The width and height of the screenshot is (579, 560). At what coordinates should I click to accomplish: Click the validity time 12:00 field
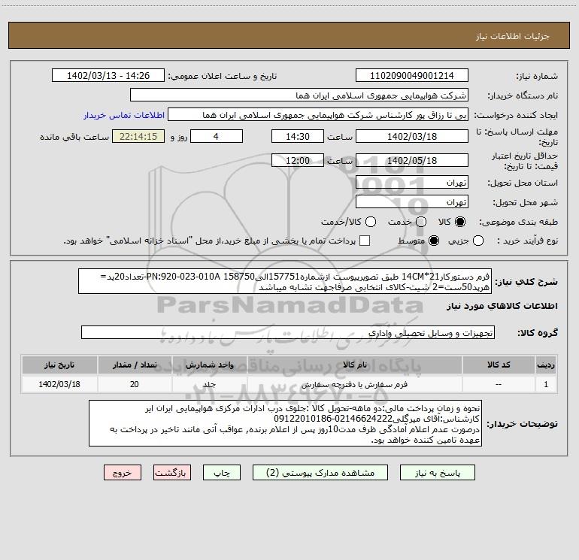(298, 161)
